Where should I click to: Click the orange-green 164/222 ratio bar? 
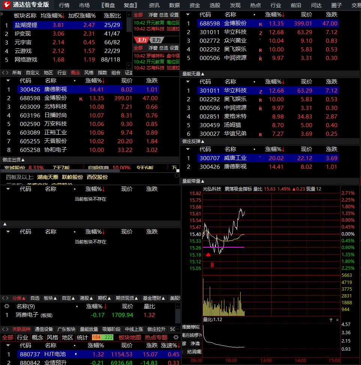point(102,337)
